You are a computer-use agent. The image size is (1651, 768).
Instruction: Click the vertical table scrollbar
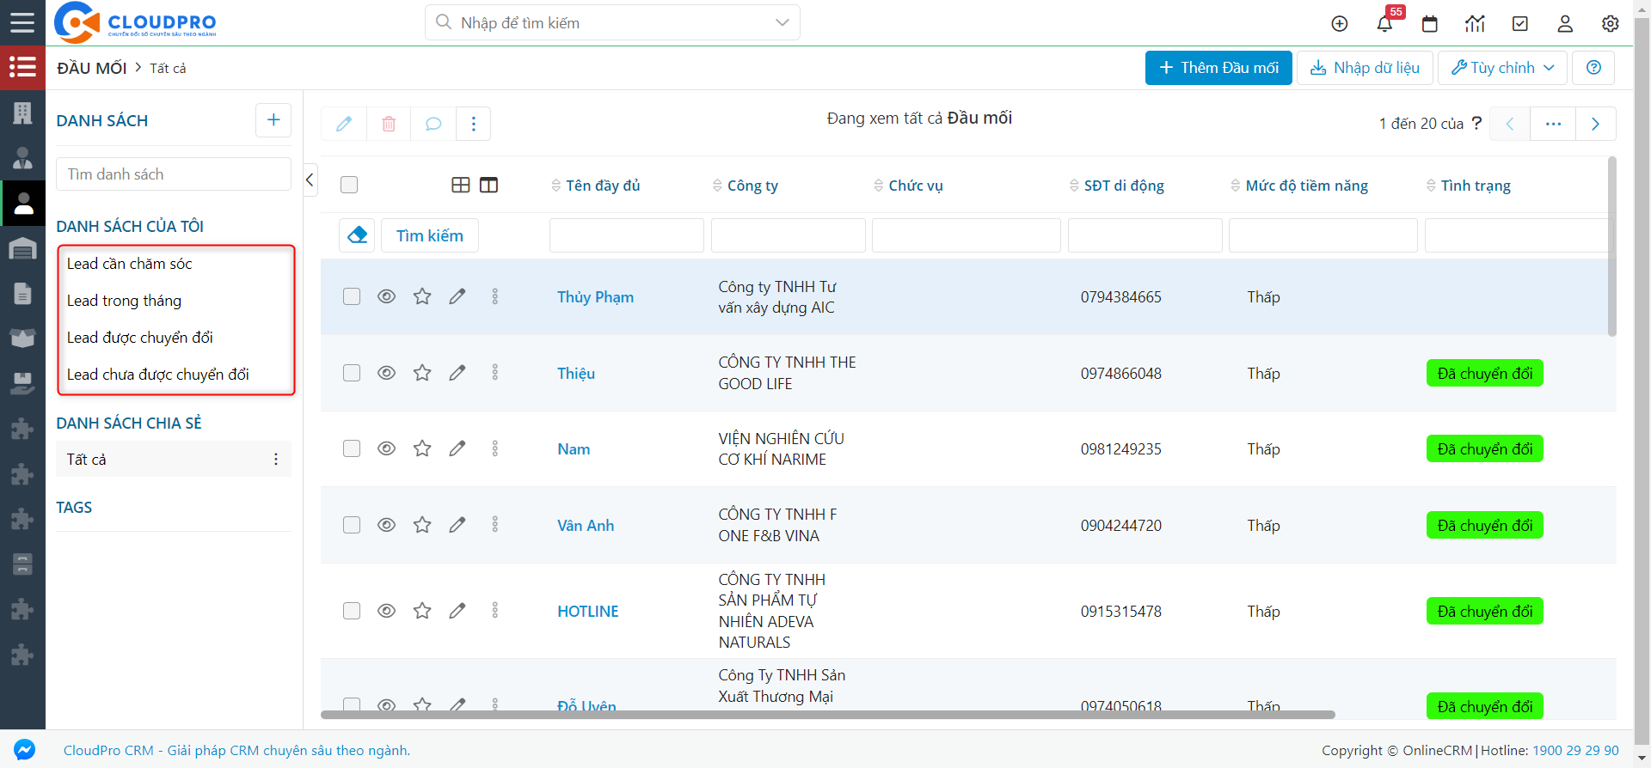1612,247
